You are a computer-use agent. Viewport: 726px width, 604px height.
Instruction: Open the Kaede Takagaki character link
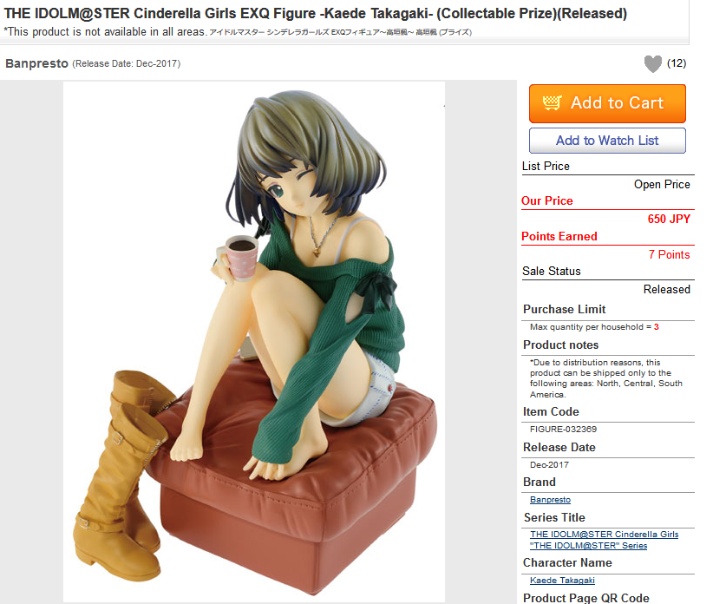coord(562,581)
